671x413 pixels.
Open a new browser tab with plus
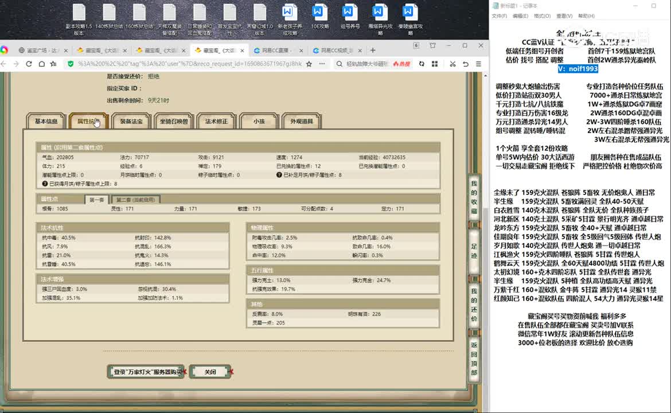373,50
